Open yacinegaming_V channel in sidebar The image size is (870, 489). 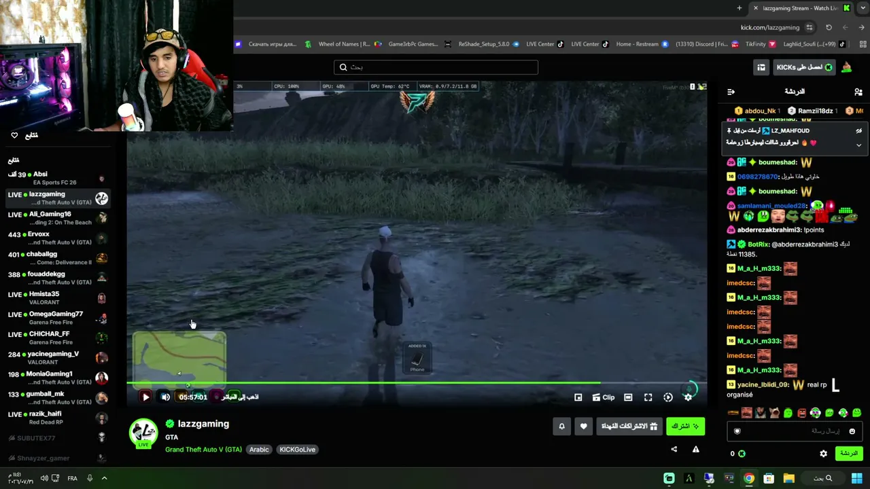(x=58, y=358)
